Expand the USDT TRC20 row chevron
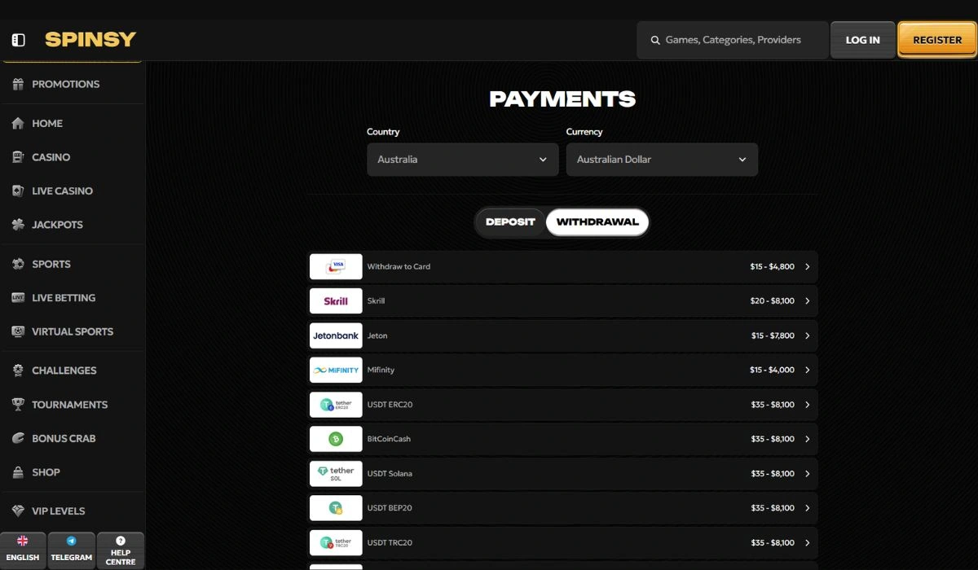978x570 pixels. (x=807, y=542)
